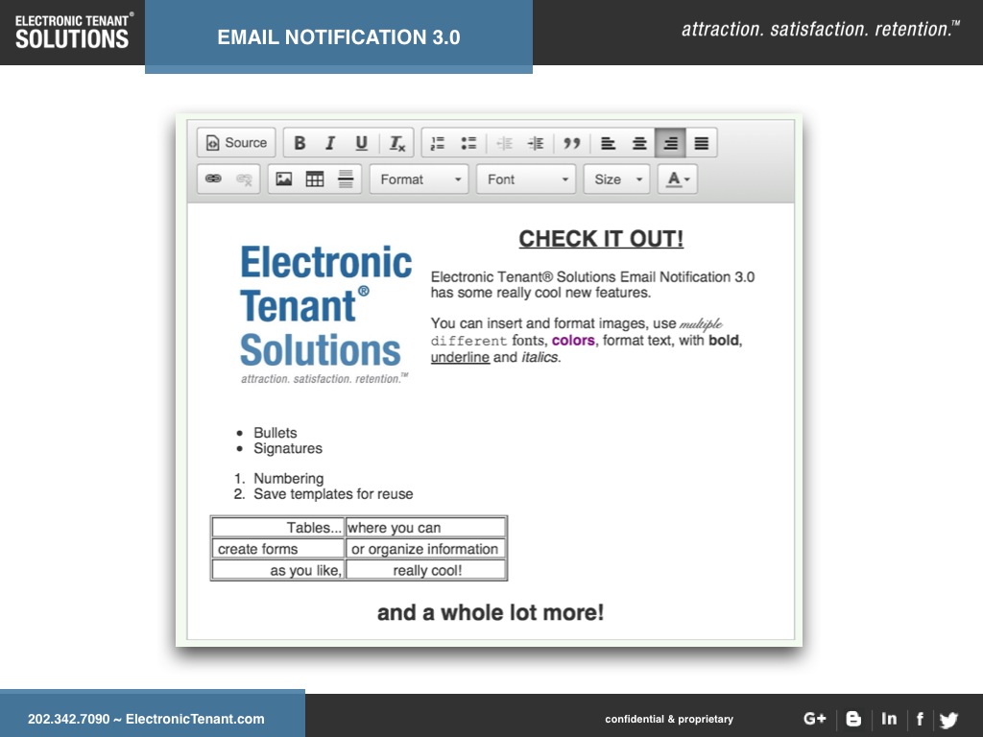Viewport: 983px width, 737px height.
Task: Center align the text
Action: coord(639,143)
